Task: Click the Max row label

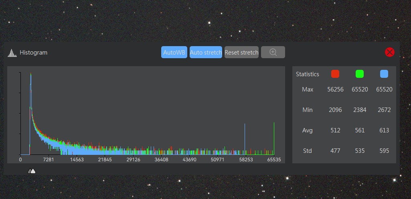Action: pyautogui.click(x=308, y=89)
